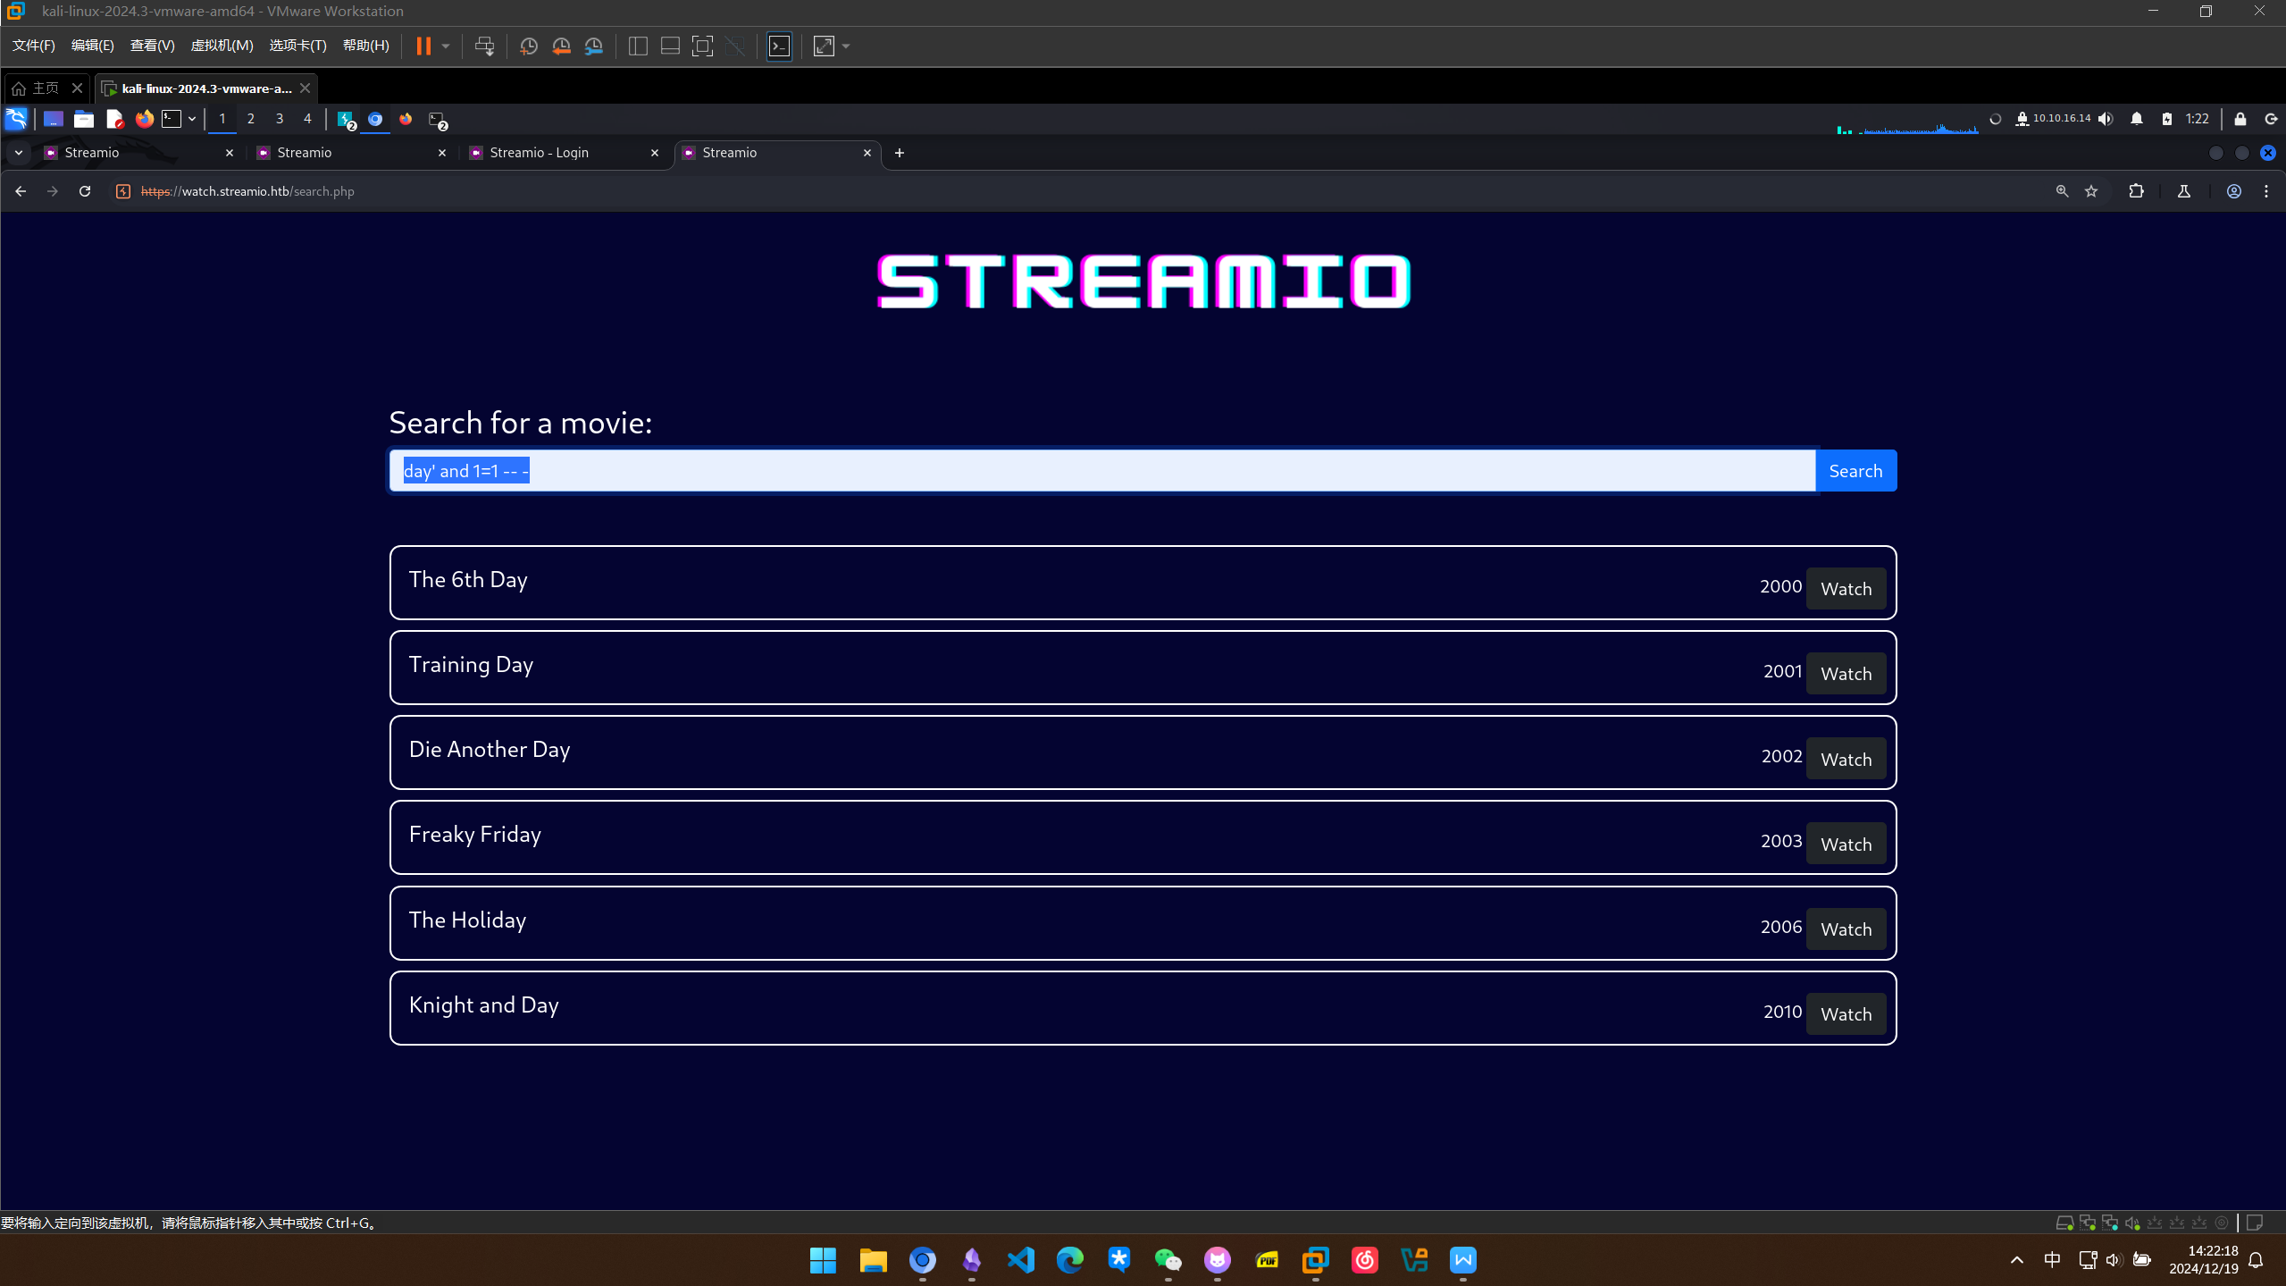Viewport: 2286px width, 1286px height.
Task: Click the take snapshot clock icon
Action: pyautogui.click(x=529, y=46)
